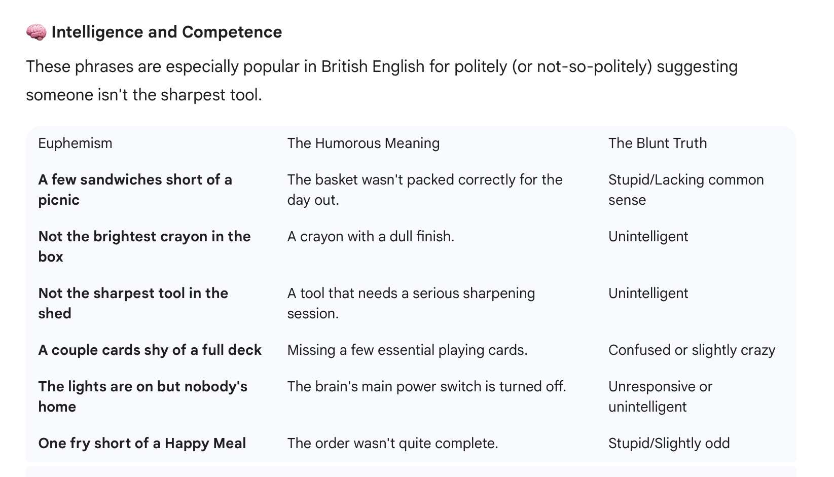Click "Missing a few essential playing cards" cell
The width and height of the screenshot is (834, 477).
(407, 350)
